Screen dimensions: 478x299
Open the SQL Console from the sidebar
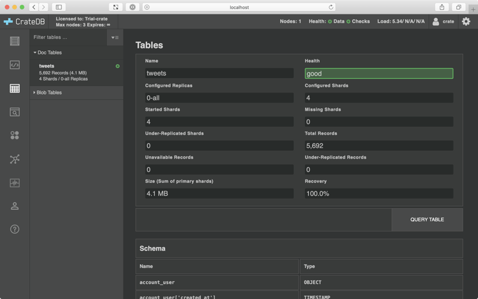pyautogui.click(x=14, y=65)
